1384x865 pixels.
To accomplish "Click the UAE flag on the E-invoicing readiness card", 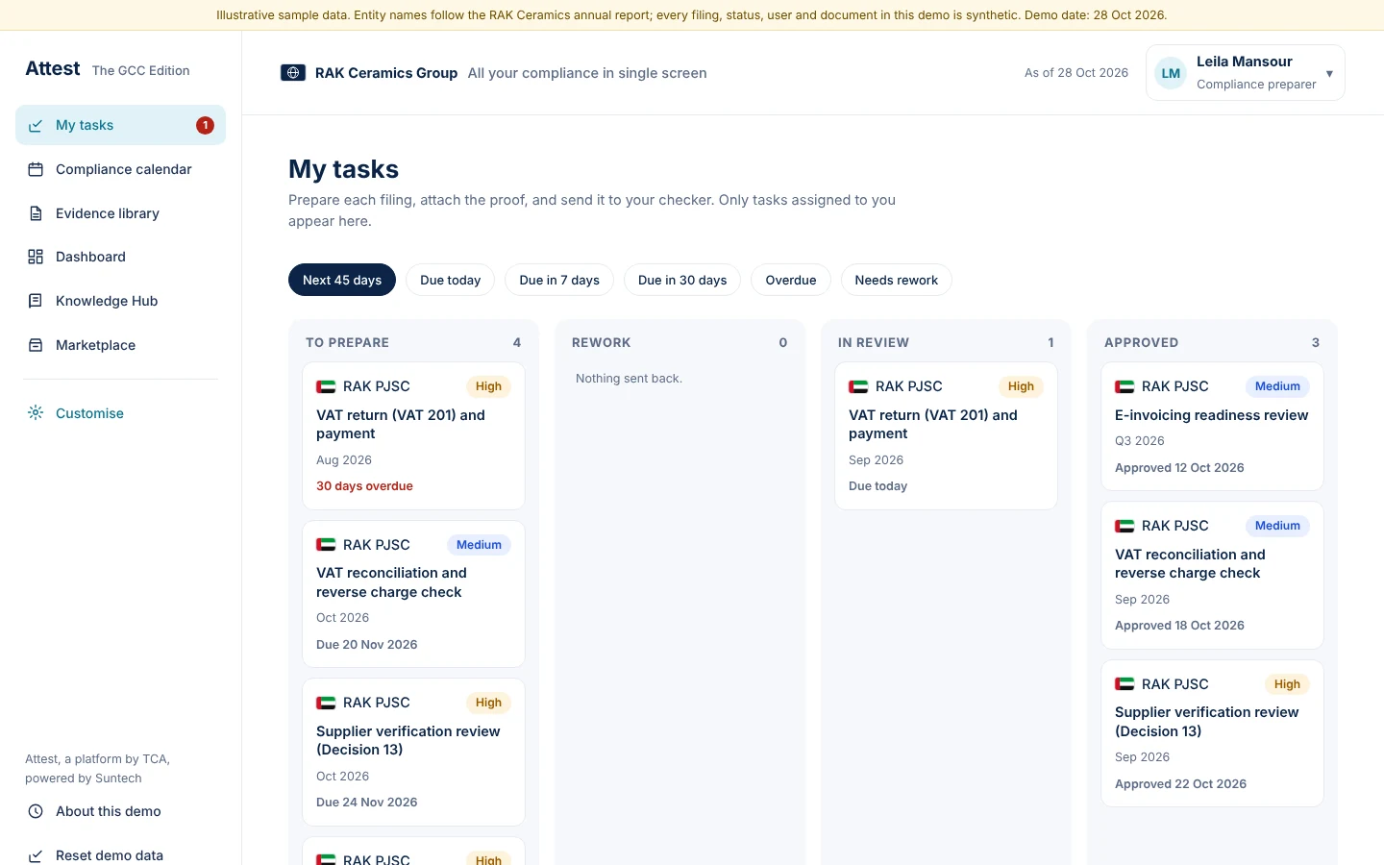I will (1124, 386).
